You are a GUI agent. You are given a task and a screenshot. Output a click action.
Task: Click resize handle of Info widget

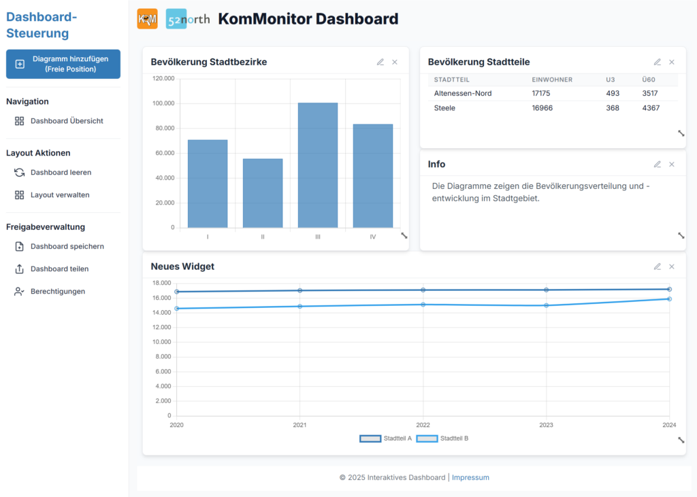[681, 236]
